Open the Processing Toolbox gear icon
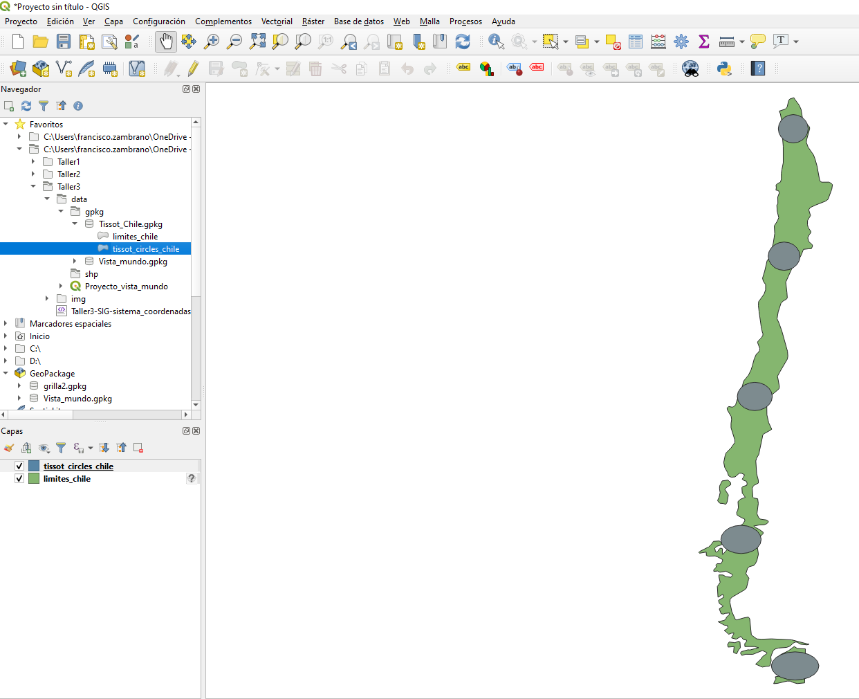Viewport: 859px width, 699px height. pyautogui.click(x=681, y=42)
